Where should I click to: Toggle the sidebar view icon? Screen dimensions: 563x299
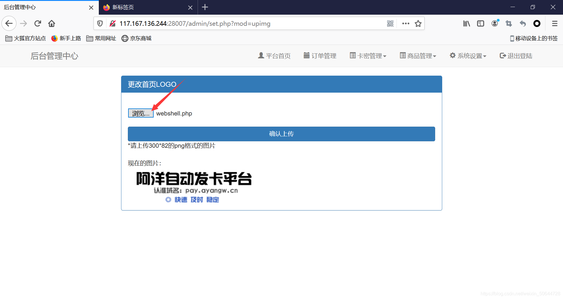click(x=481, y=23)
